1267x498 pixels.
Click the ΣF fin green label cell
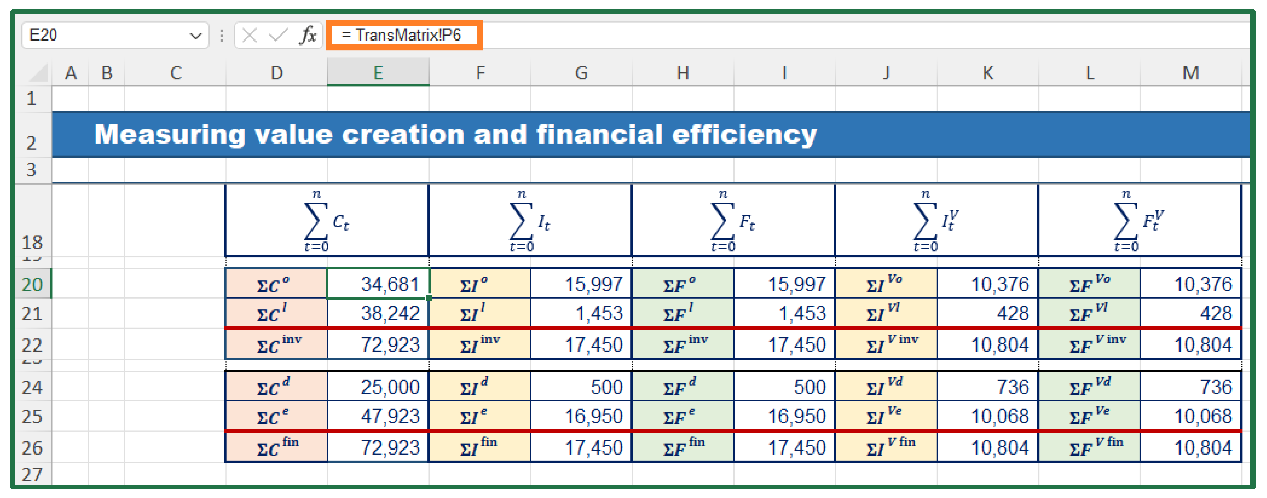[x=683, y=447]
